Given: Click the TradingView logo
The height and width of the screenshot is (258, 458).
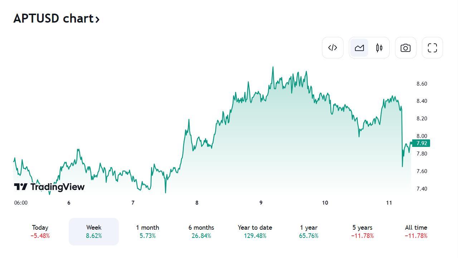Looking at the screenshot, I should pyautogui.click(x=49, y=187).
